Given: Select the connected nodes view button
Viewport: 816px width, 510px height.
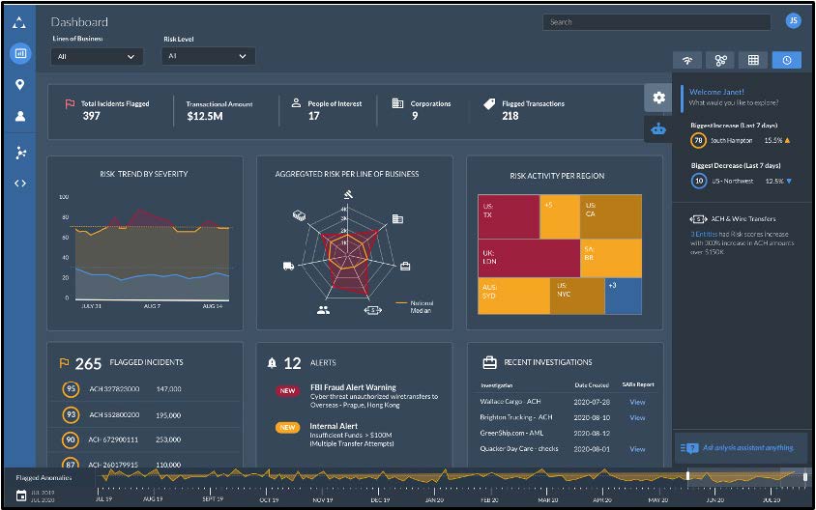Looking at the screenshot, I should click(720, 60).
